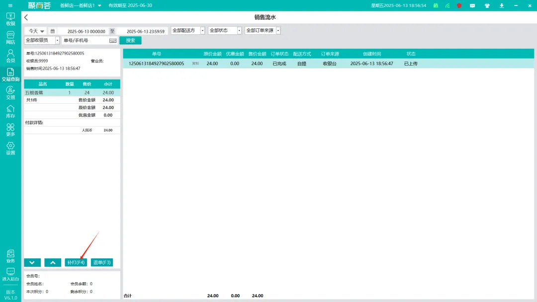
Task: Open the 交班 shift handover icon
Action: coord(10,92)
